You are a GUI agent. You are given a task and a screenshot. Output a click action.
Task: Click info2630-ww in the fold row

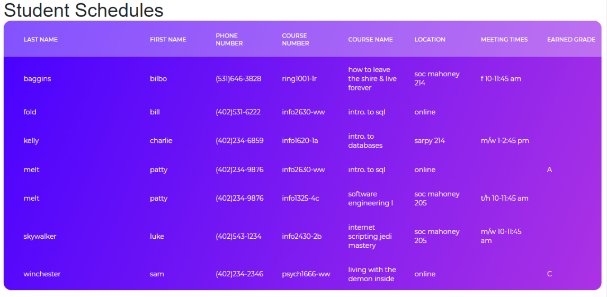click(x=304, y=112)
